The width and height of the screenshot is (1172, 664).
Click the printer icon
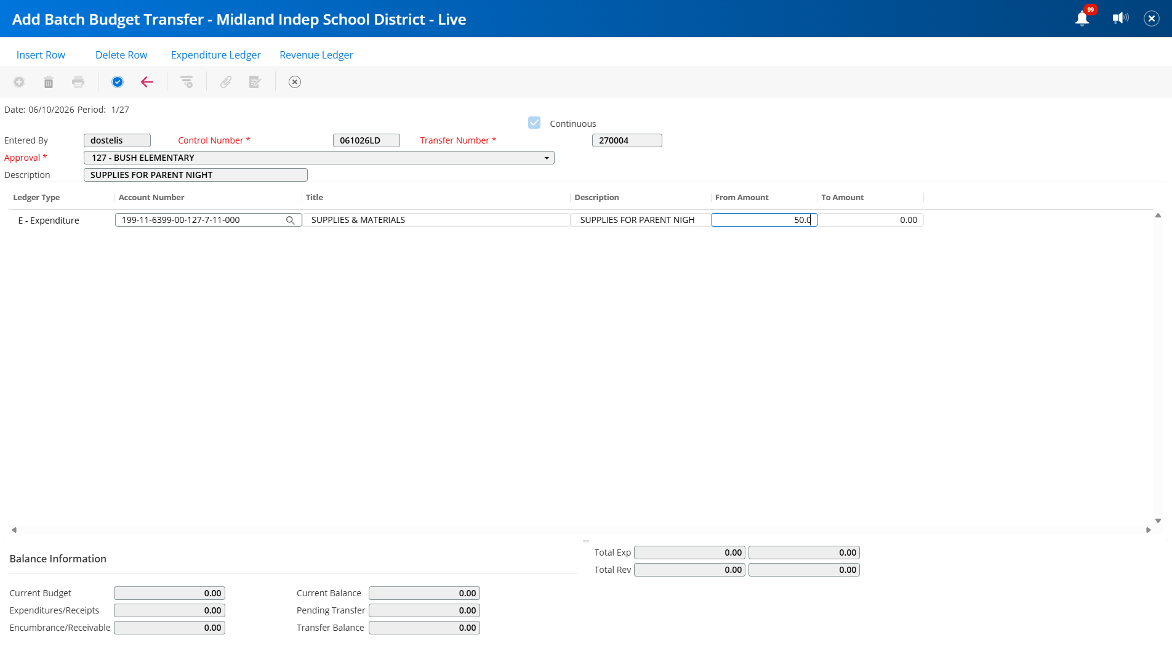tap(78, 82)
